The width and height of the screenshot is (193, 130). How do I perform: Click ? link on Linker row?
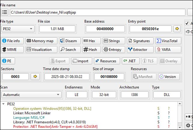[x=169, y=113]
